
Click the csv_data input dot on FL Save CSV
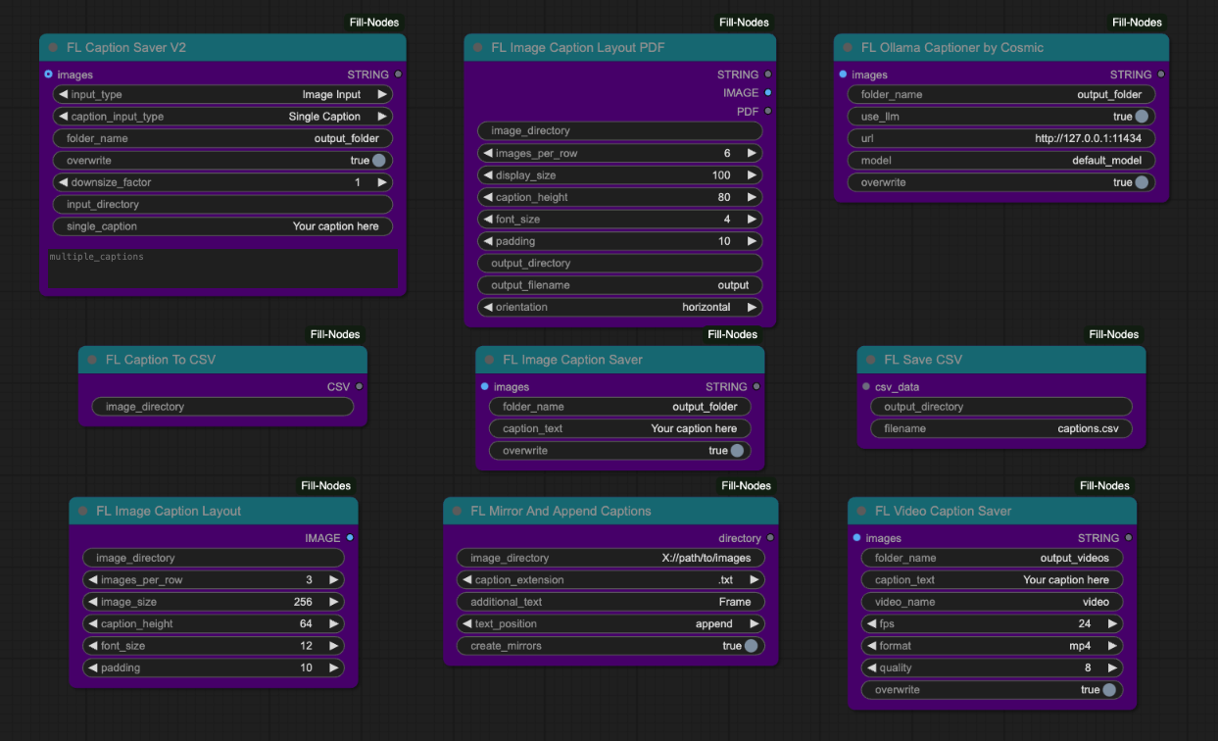tap(865, 386)
